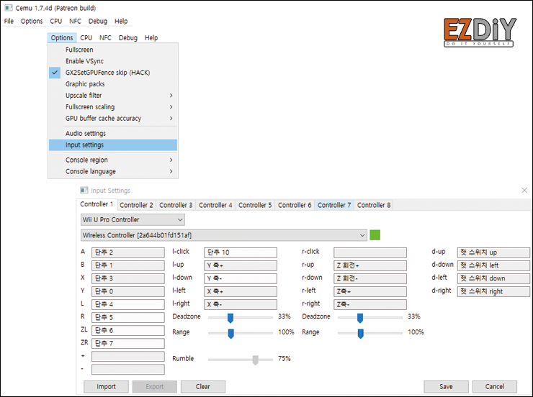
Task: Open File menu in top menu bar
Action: 9,21
